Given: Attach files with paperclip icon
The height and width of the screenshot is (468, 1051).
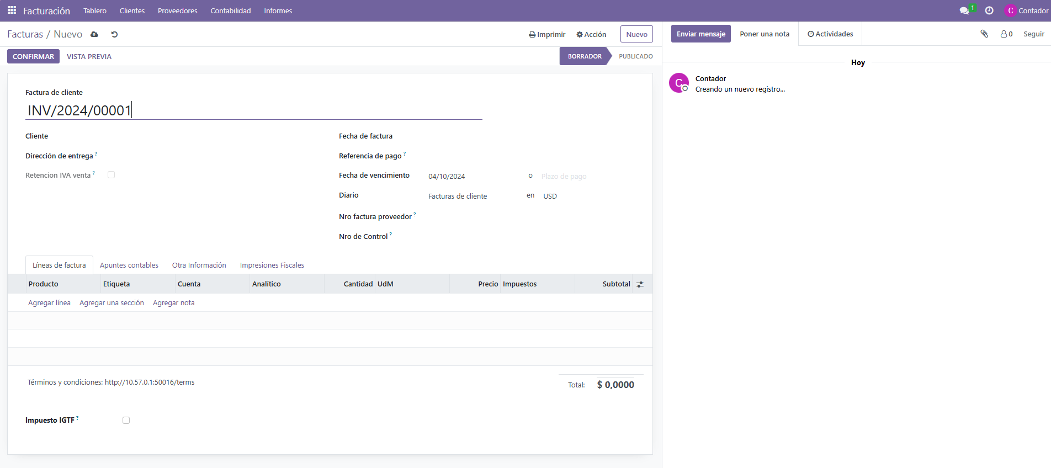Looking at the screenshot, I should pos(984,34).
